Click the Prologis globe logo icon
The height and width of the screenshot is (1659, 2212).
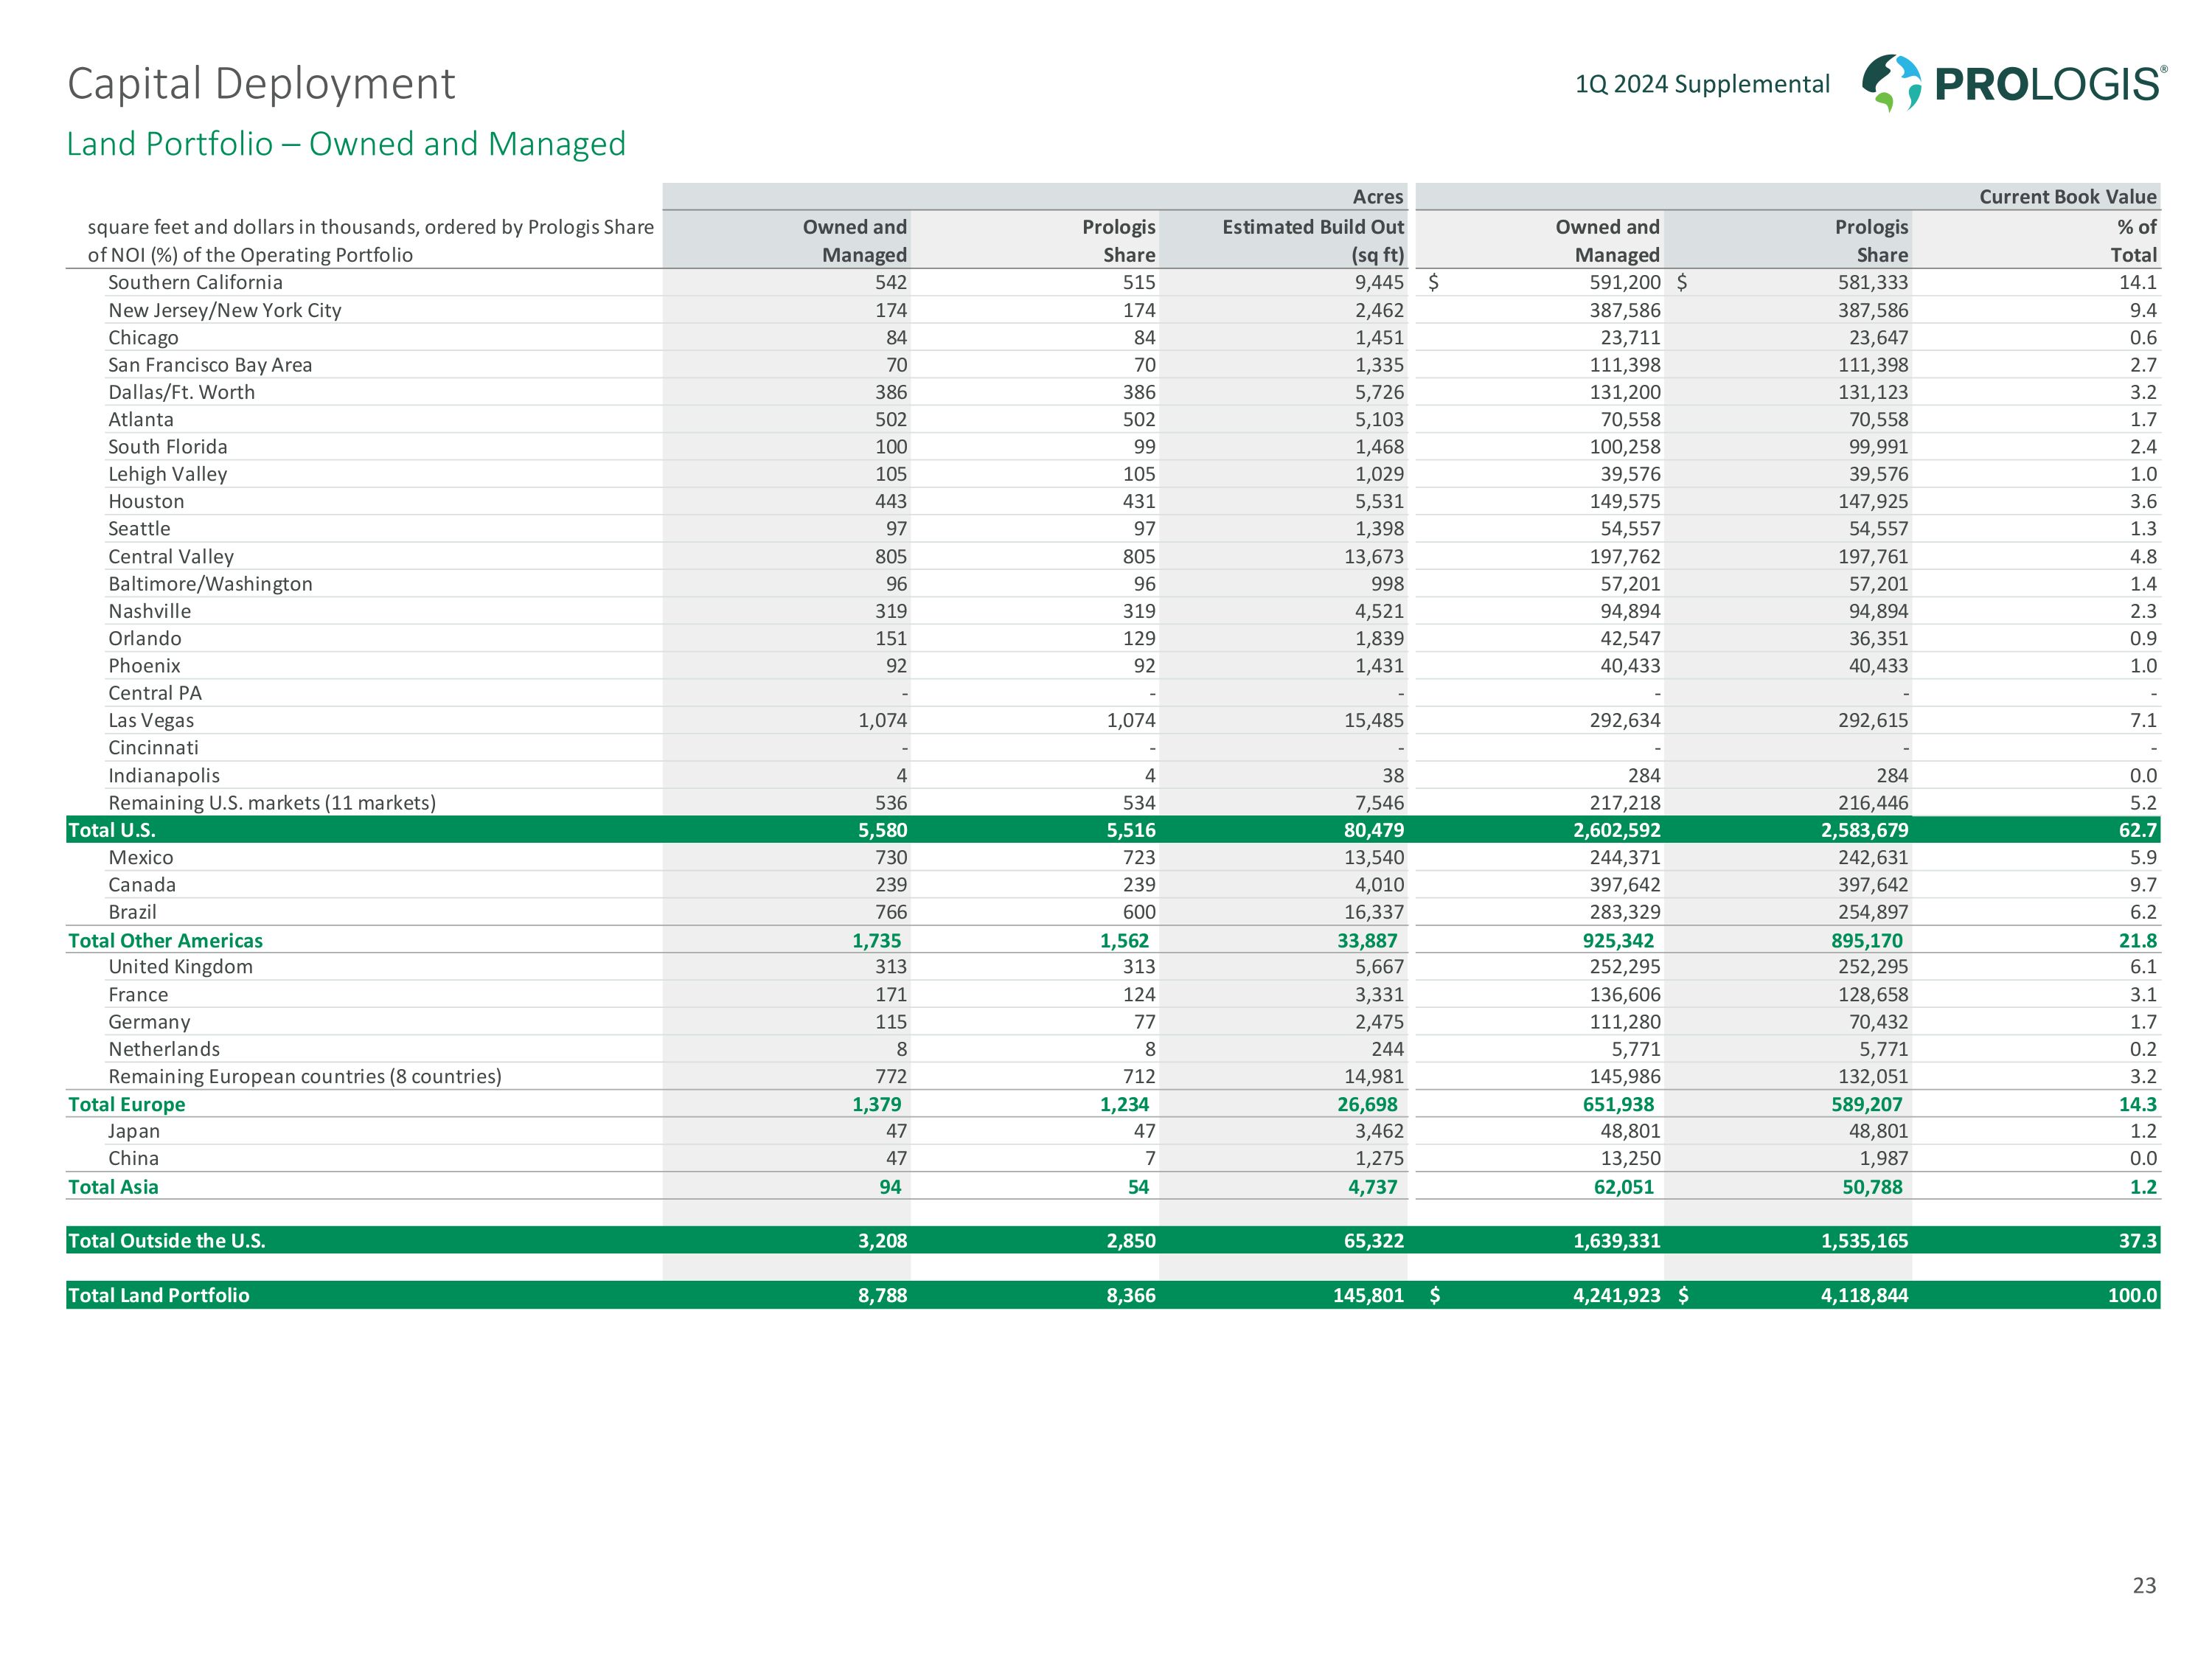[x=1891, y=82]
